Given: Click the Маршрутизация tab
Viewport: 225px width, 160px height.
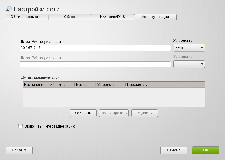Looking at the screenshot, I should tap(155, 17).
